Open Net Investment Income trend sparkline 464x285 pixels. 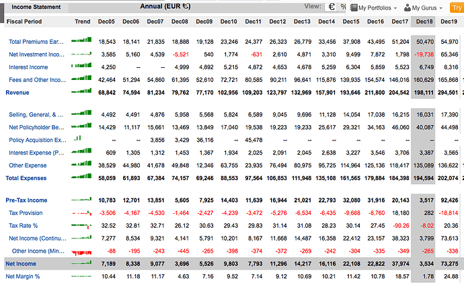click(81, 54)
